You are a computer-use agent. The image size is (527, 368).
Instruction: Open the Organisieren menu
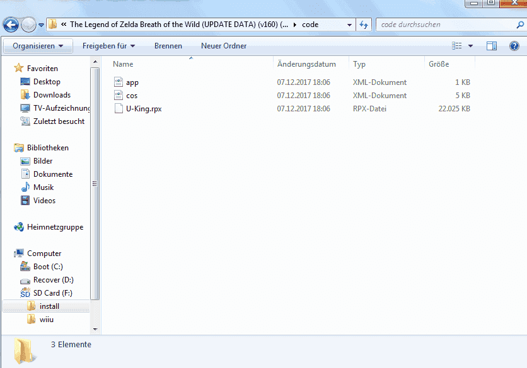coord(38,46)
